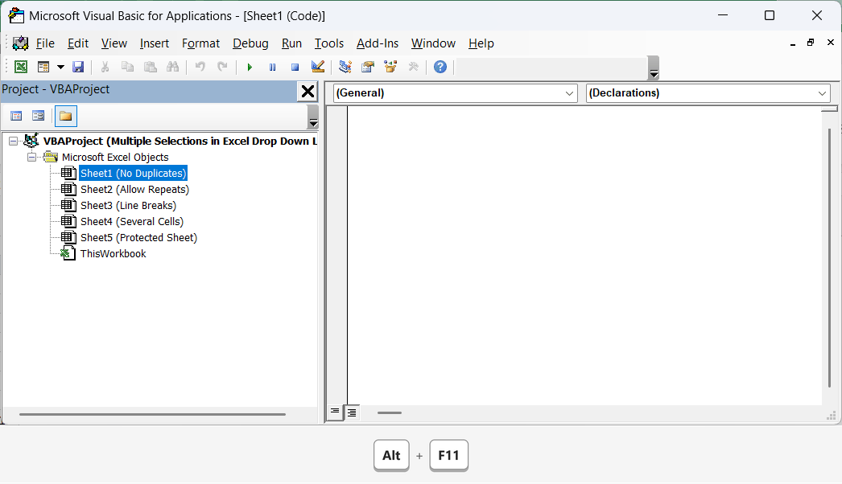The width and height of the screenshot is (842, 484).
Task: Click the Break pause icon
Action: point(272,67)
